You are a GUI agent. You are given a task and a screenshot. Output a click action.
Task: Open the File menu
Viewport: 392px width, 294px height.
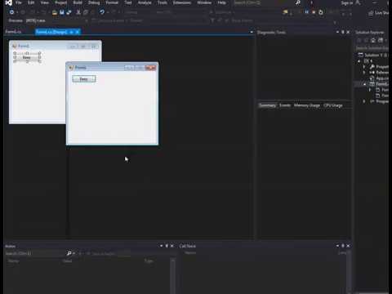point(19,2)
